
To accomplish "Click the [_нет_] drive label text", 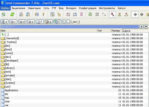I will coord(75,22).
